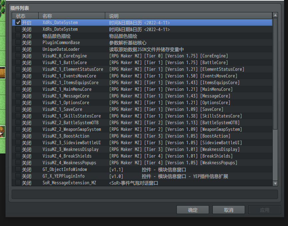288x226 pixels.
Task: Click the empty description field below the list
Action: [x=145, y=194]
